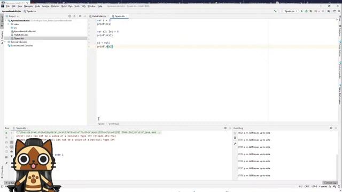Open Event Log settings gear

pyautogui.click(x=331, y=128)
